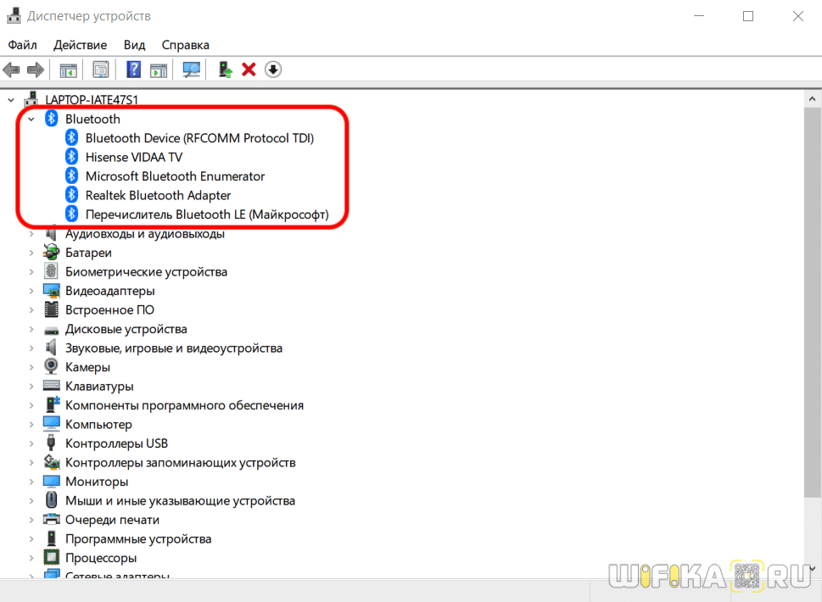822x602 pixels.
Task: Show or hide console tree toolbar icon
Action: [x=68, y=70]
